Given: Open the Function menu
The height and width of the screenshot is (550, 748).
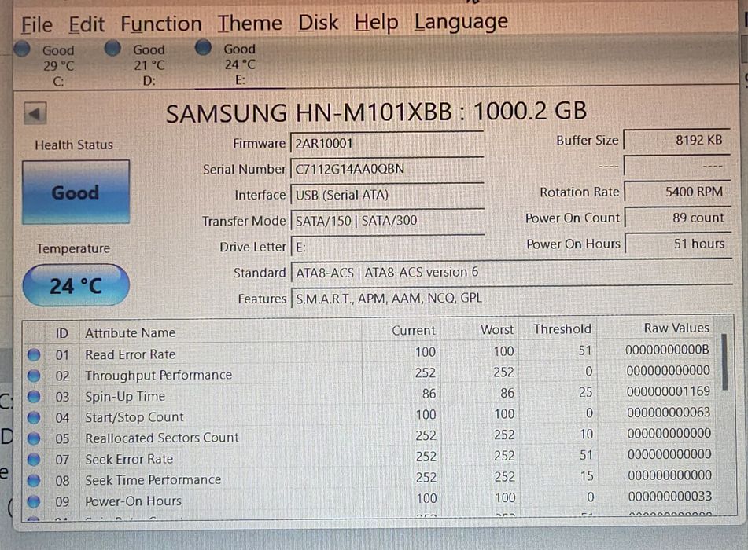Looking at the screenshot, I should 161,24.
